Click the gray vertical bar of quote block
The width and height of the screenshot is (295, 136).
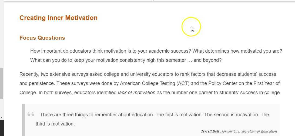pyautogui.click(x=24, y=120)
